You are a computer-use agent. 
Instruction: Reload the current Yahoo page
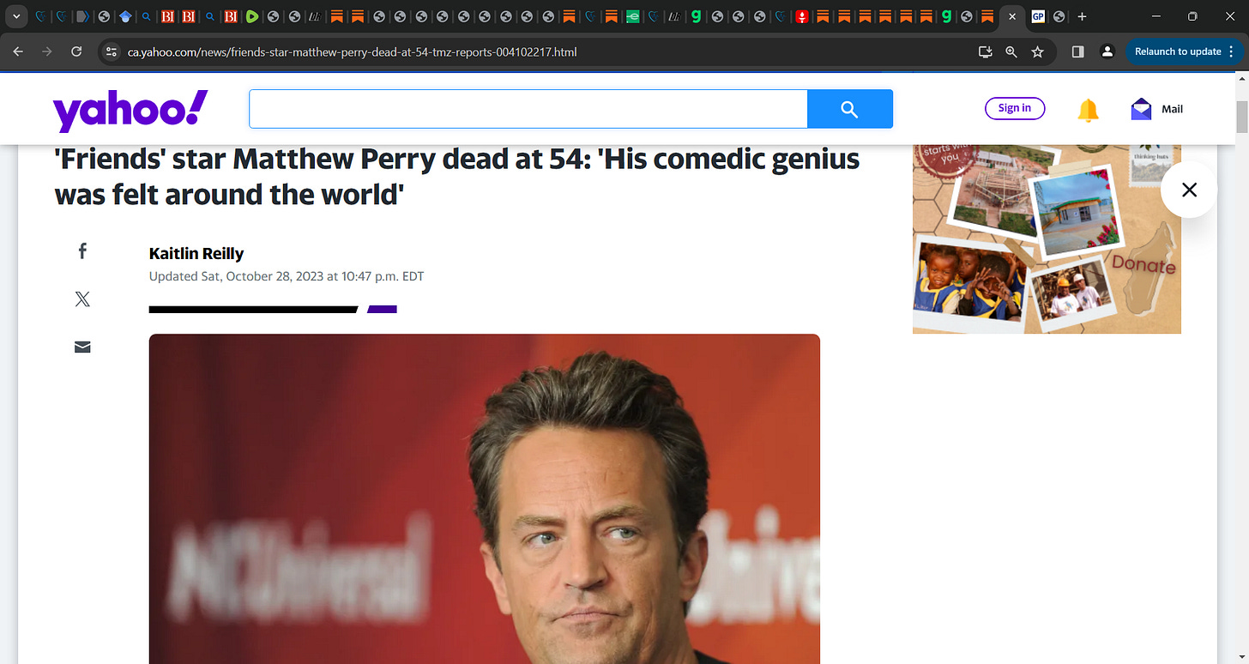click(x=76, y=51)
